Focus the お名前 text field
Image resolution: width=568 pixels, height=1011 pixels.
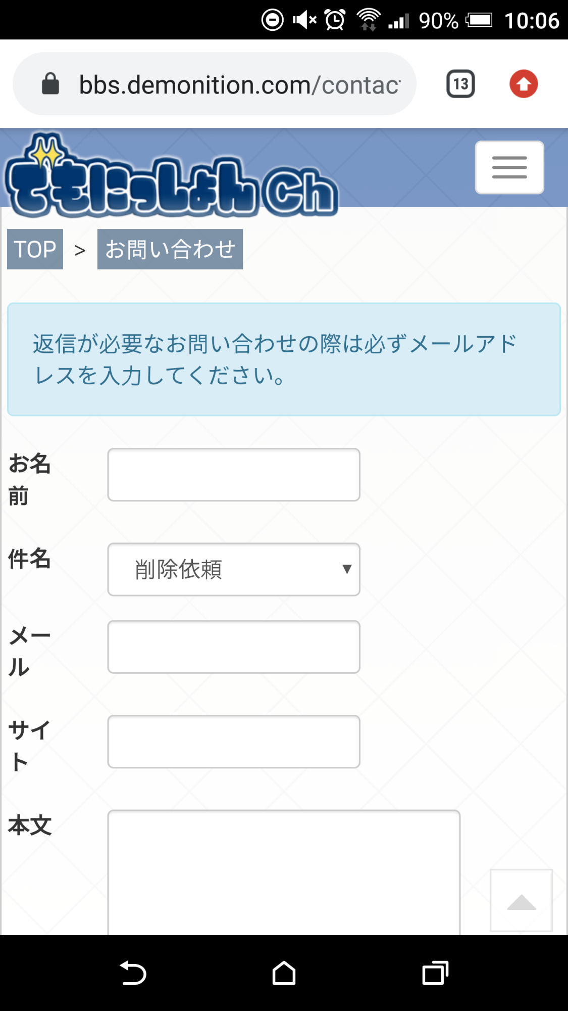pos(234,475)
